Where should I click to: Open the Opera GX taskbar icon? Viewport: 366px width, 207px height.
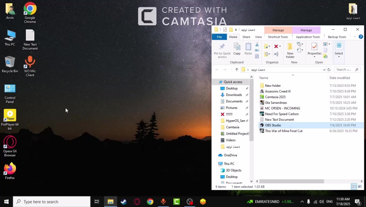coord(137,202)
